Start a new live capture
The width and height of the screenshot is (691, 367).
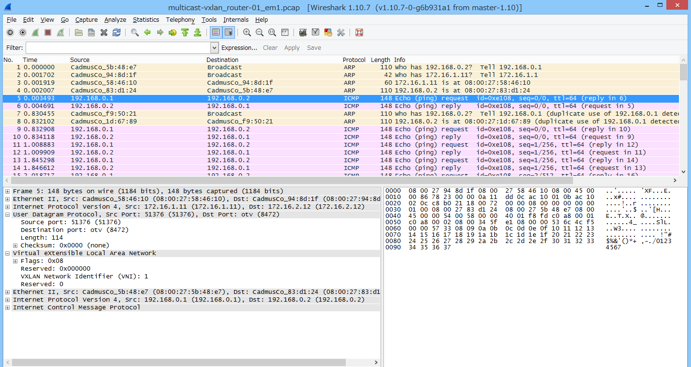35,32
